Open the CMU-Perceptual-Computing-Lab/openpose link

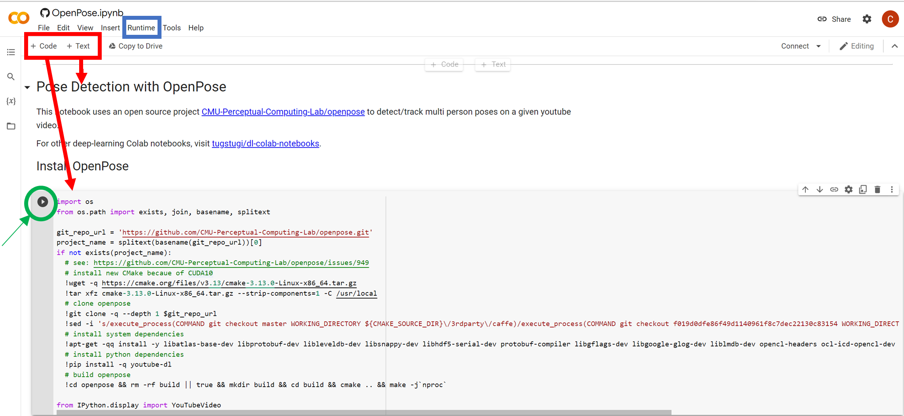(283, 112)
